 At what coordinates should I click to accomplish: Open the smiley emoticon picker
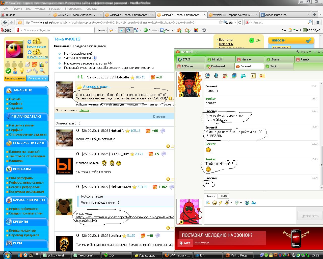coord(214,203)
